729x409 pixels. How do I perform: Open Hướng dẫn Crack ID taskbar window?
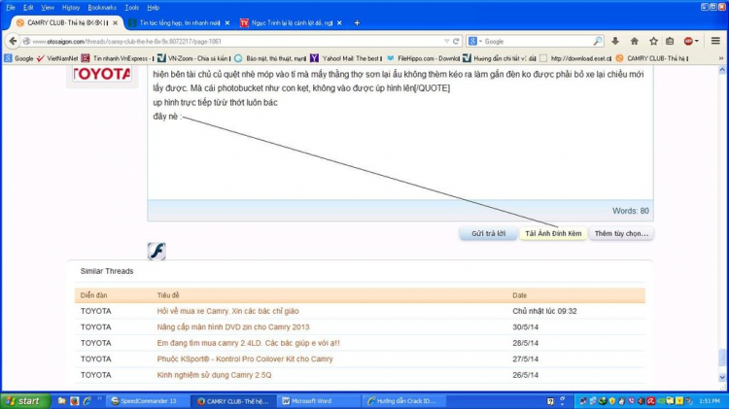pyautogui.click(x=404, y=400)
